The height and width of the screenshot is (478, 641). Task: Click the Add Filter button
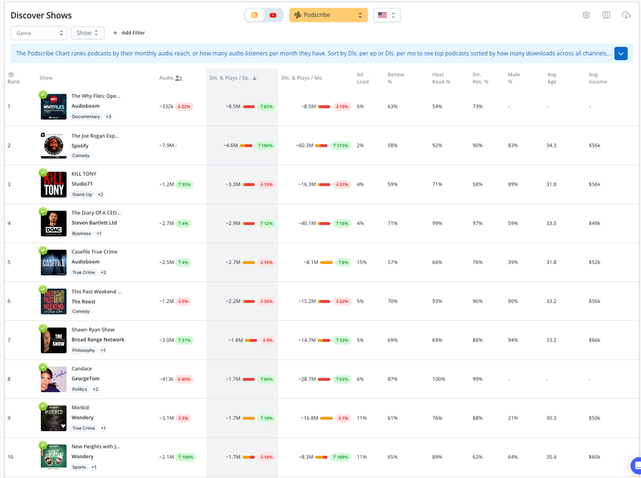coord(129,33)
